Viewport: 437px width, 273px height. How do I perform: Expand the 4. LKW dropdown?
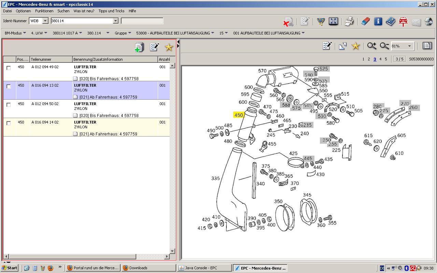(x=46, y=33)
